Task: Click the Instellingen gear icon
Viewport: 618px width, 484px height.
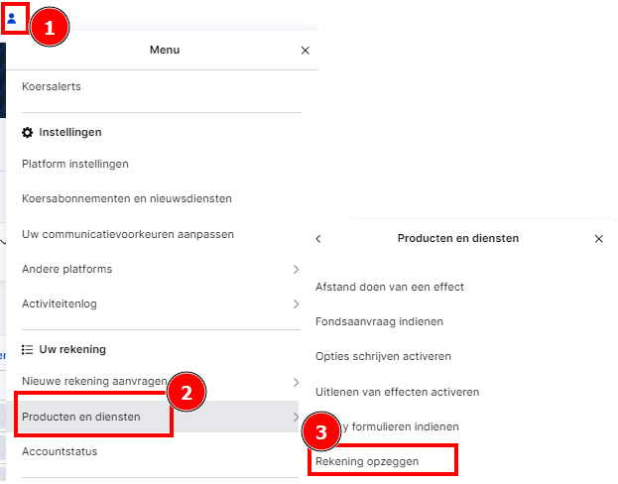Action: pos(27,133)
